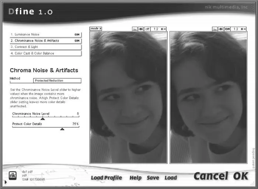Zoom in the right preview with plus

(x=242, y=29)
